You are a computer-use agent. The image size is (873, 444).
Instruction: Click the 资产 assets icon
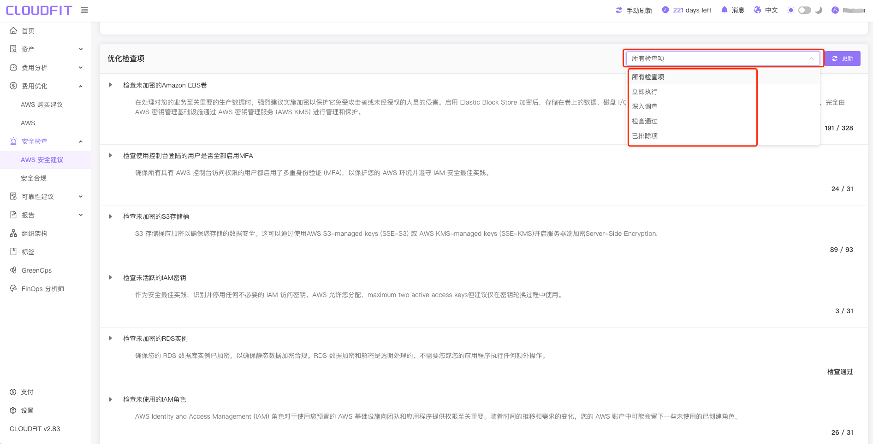pyautogui.click(x=13, y=49)
